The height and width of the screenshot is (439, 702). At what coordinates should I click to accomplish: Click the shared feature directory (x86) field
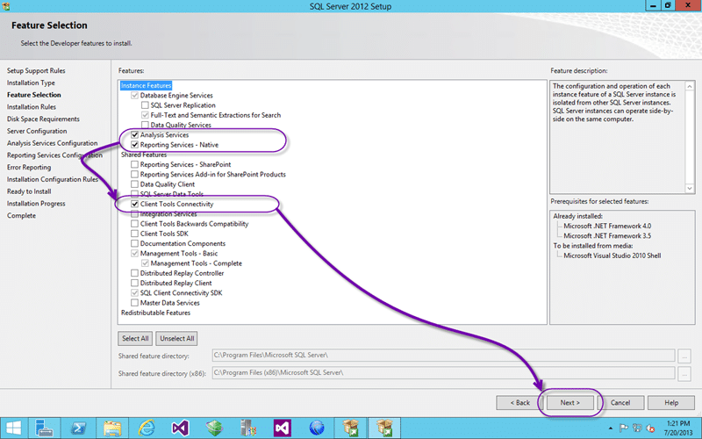tap(443, 372)
